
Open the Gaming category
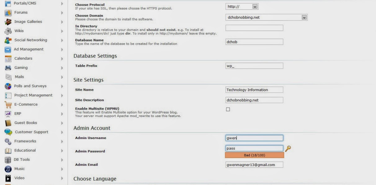pyautogui.click(x=21, y=68)
